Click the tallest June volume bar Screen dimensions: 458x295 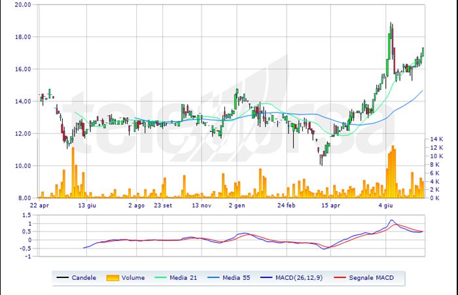tap(393, 172)
